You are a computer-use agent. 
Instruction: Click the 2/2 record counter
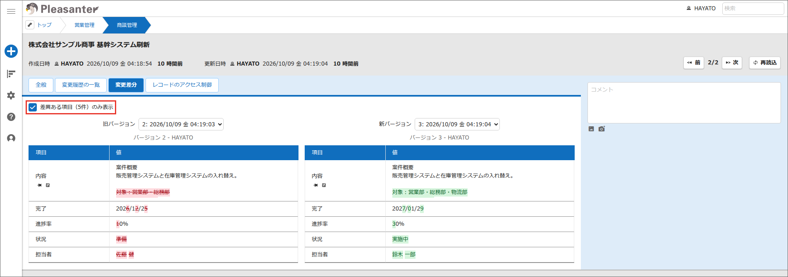click(713, 63)
